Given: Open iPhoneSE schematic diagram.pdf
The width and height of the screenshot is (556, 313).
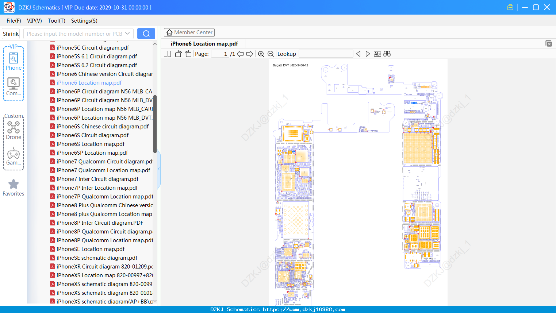Looking at the screenshot, I should [97, 258].
